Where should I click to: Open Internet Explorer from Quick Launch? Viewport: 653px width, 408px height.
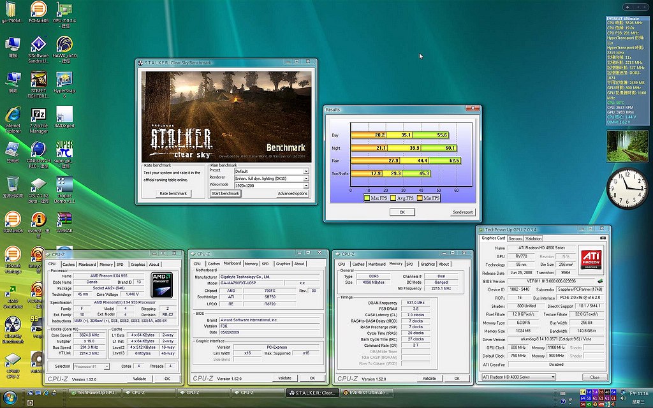tap(45, 393)
